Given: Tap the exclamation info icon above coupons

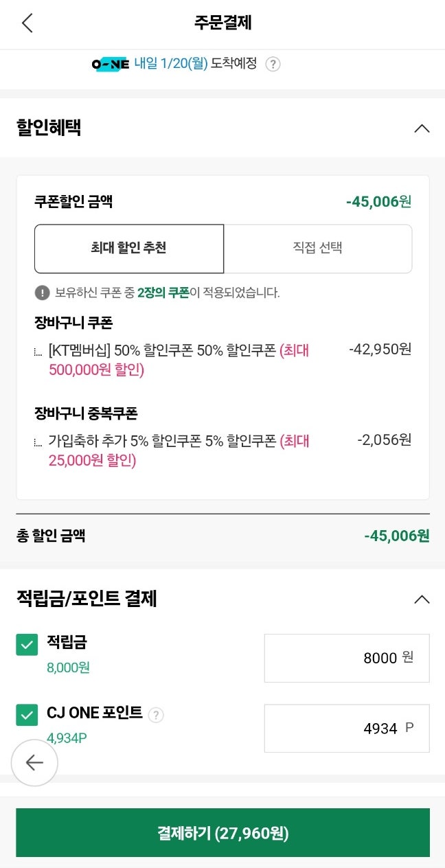Looking at the screenshot, I should [43, 293].
